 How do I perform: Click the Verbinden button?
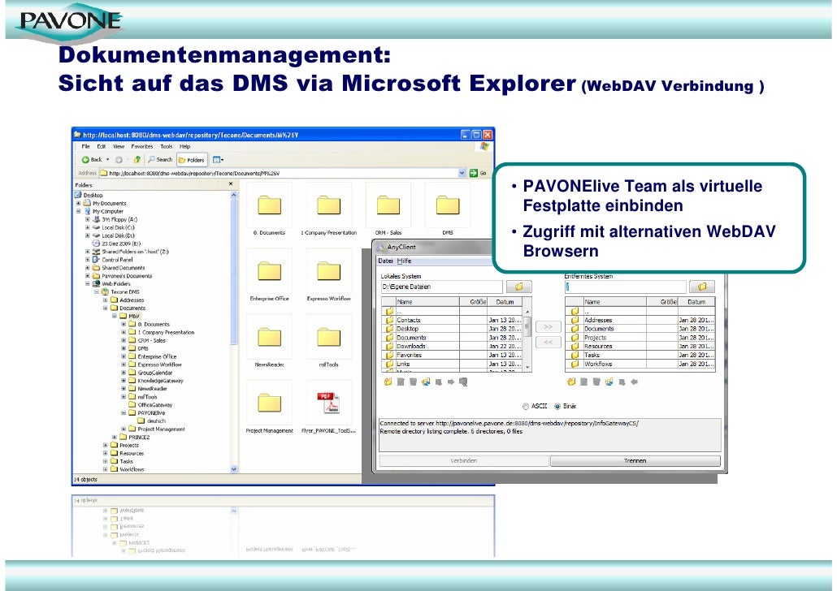(464, 460)
